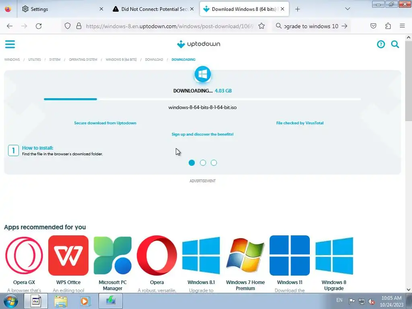Click the browser forward arrow
The height and width of the screenshot is (309, 412).
(24, 26)
